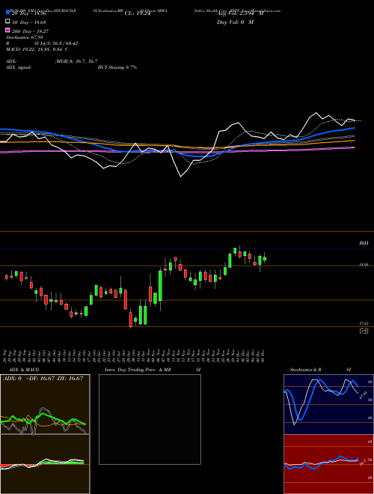Click the 'ADX signal:' label
Screen dimensions: 374x494
coord(19,67)
